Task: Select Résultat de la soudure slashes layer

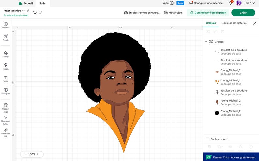Action: coord(231,52)
